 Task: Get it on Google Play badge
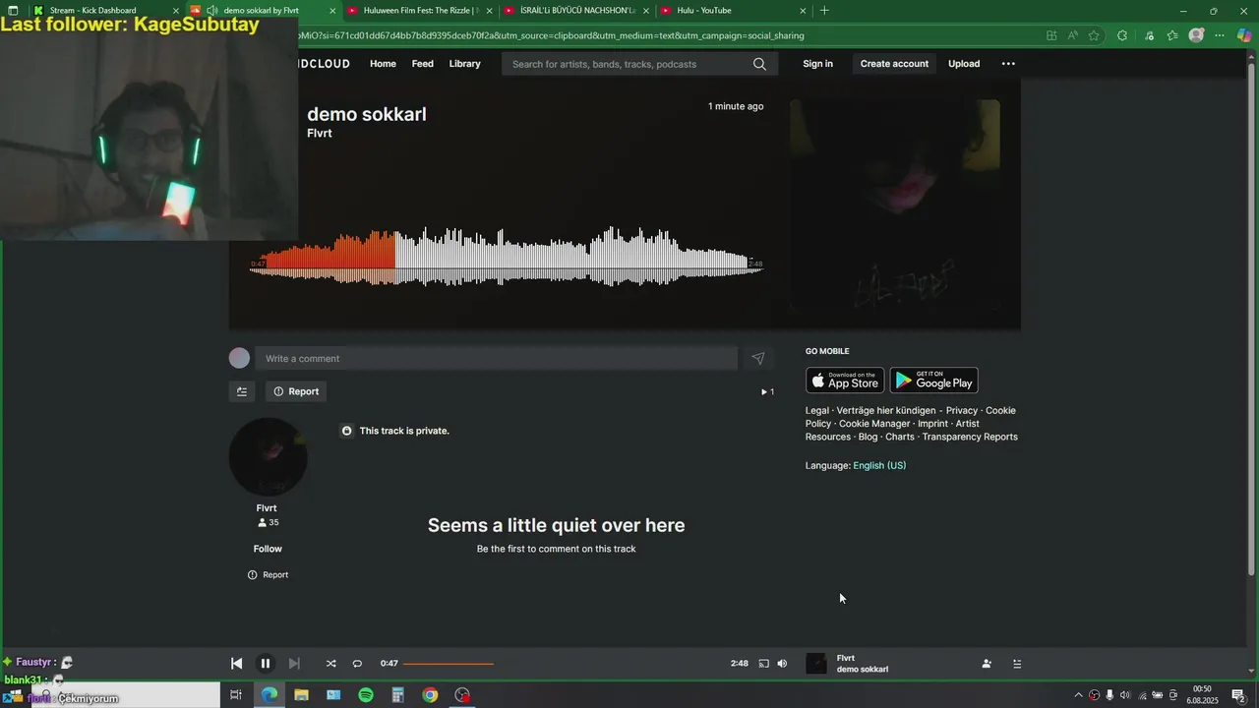click(x=933, y=381)
